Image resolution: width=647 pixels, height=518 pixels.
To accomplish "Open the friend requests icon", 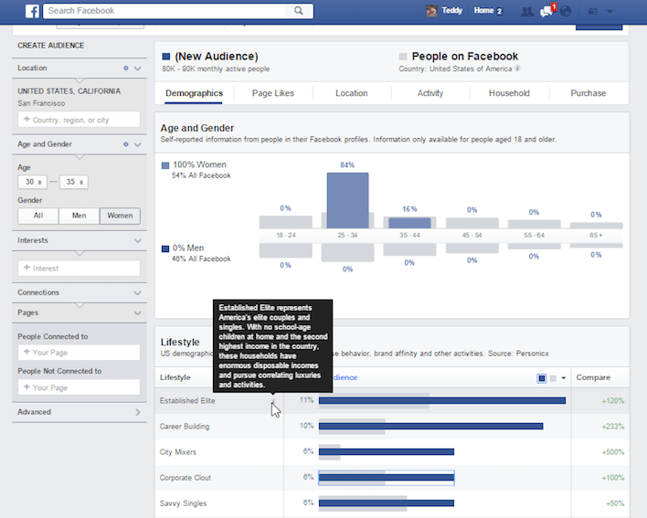I will pyautogui.click(x=527, y=12).
